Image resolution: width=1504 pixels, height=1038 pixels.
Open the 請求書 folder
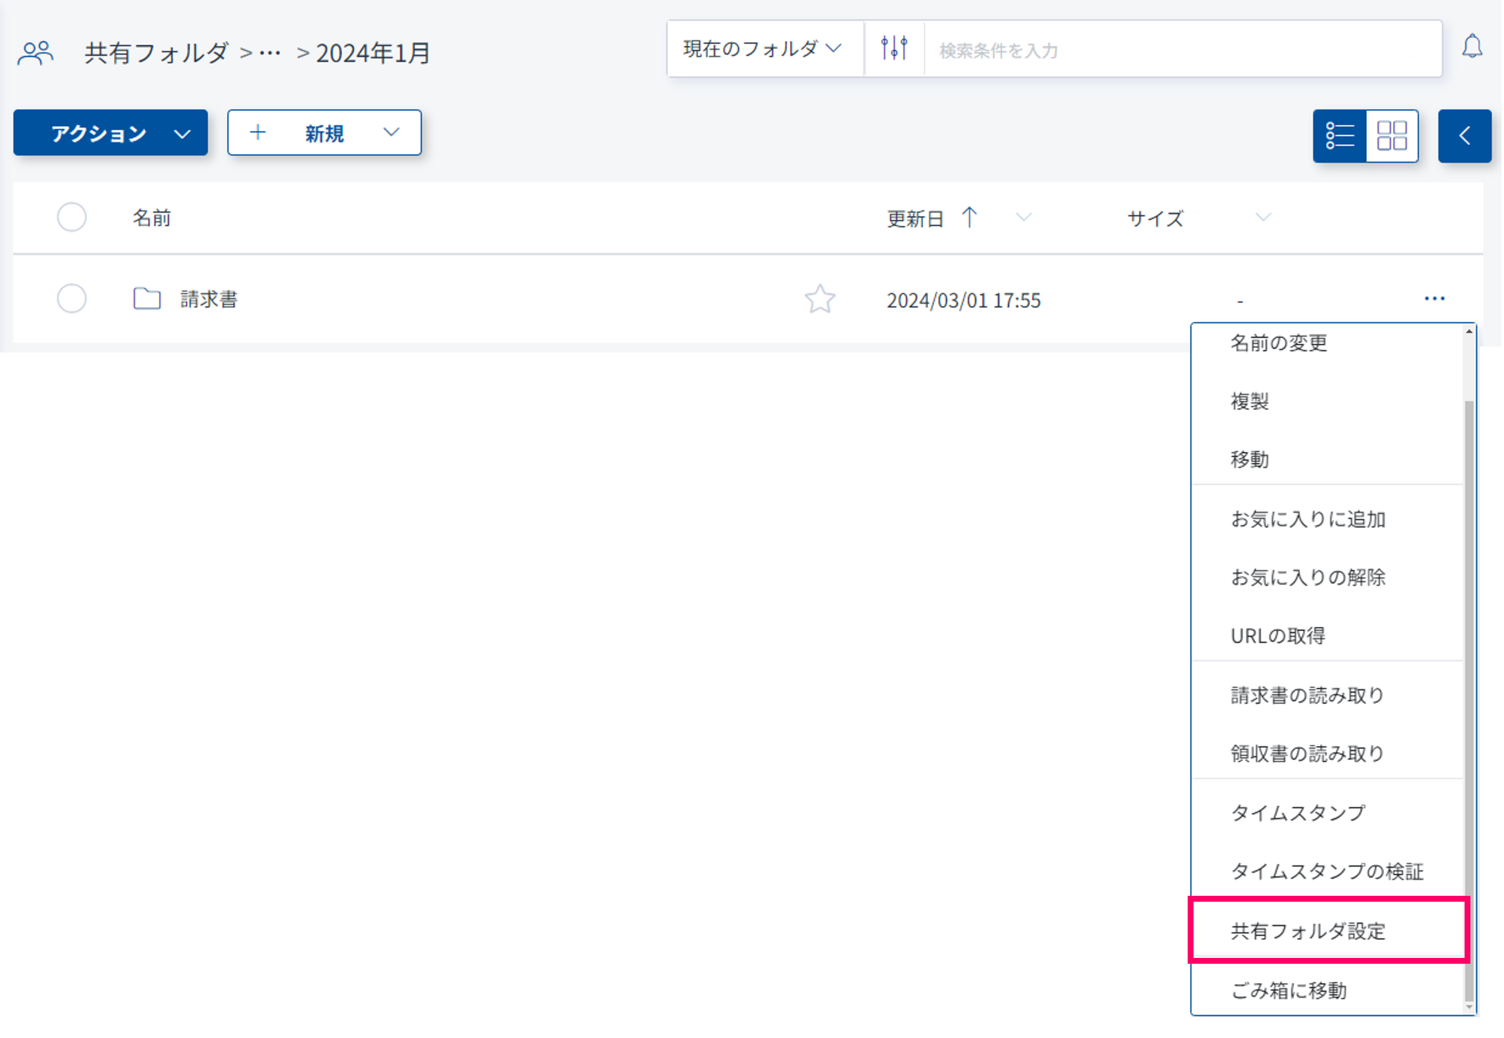[209, 299]
